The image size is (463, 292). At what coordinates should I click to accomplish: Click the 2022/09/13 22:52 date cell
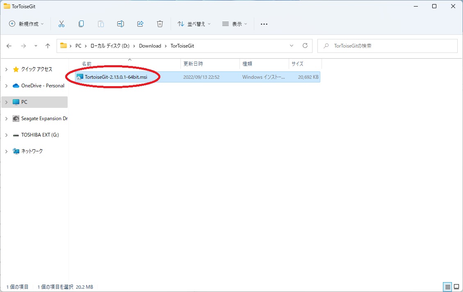pos(201,77)
